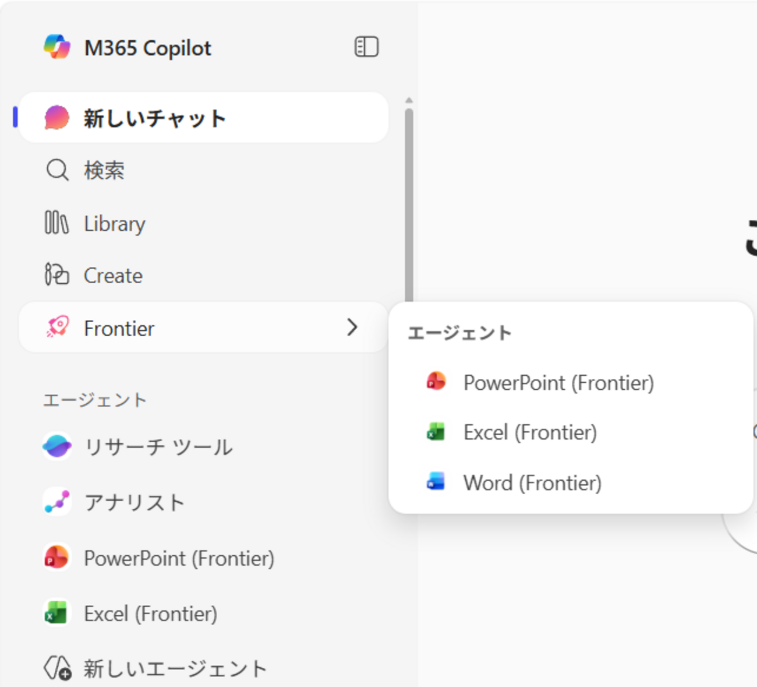Click Excel icon in the flyout menu
This screenshot has height=687, width=757.
click(x=436, y=432)
